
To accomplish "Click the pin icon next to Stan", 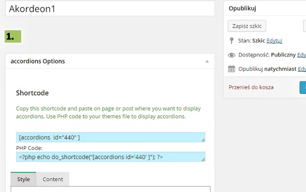I will tap(232, 41).
